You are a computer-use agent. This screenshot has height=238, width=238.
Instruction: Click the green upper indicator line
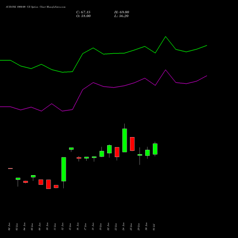pos(103,54)
